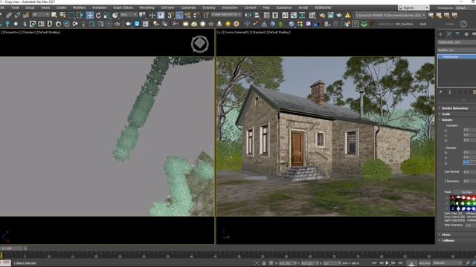The height and width of the screenshot is (267, 476).
Task: Open the Customize menu
Action: point(188,7)
